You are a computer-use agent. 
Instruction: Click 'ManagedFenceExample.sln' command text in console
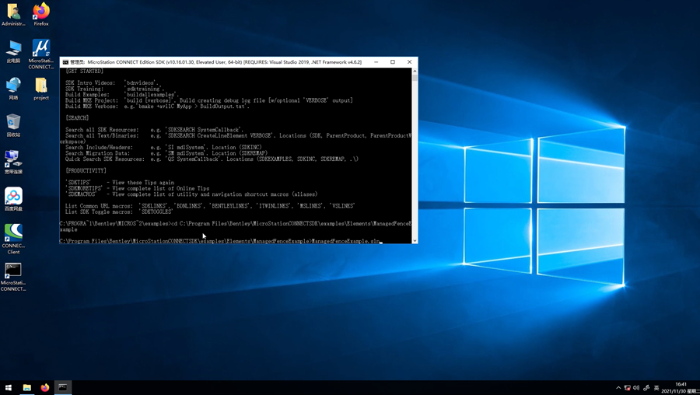pos(345,241)
